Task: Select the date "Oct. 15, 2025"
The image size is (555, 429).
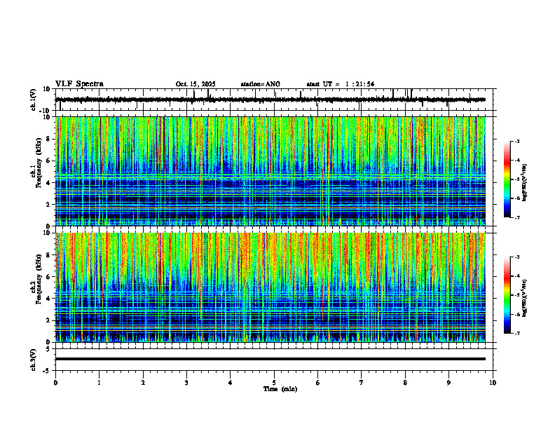Action: pos(196,84)
